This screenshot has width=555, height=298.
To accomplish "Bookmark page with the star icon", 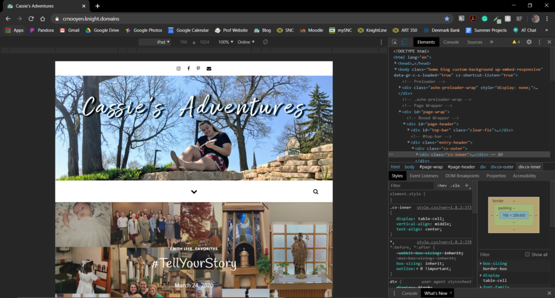I will click(447, 18).
